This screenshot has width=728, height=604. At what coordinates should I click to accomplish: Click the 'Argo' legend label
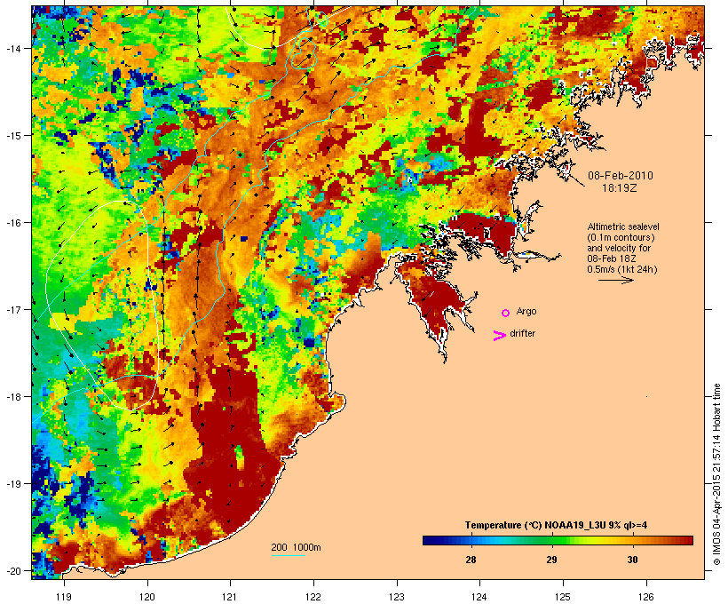coord(526,311)
